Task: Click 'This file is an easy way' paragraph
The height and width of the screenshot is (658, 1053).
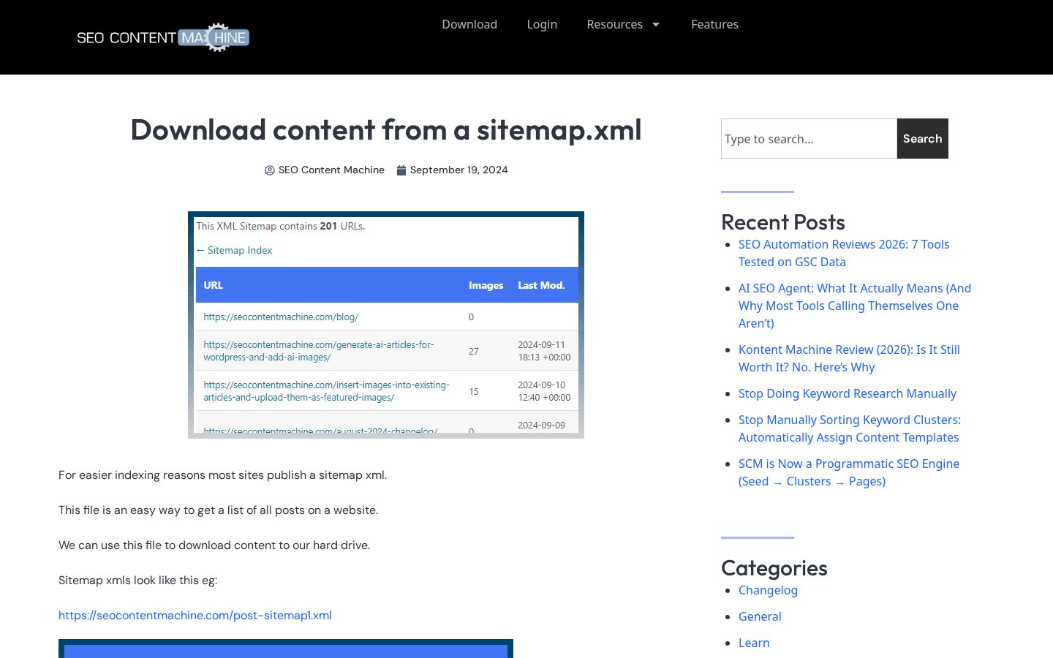Action: point(219,510)
